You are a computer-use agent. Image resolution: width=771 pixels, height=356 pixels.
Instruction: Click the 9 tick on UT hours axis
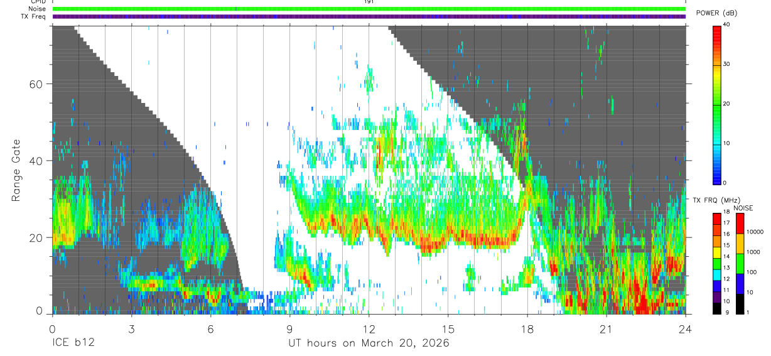[x=289, y=328]
